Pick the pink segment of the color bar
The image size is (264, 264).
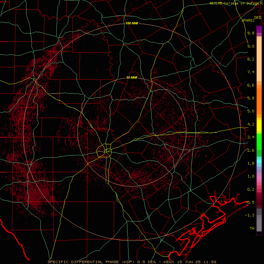tap(259, 178)
